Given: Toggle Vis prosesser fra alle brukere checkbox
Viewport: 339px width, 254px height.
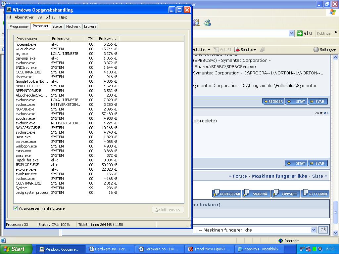Looking at the screenshot, I should 16,208.
